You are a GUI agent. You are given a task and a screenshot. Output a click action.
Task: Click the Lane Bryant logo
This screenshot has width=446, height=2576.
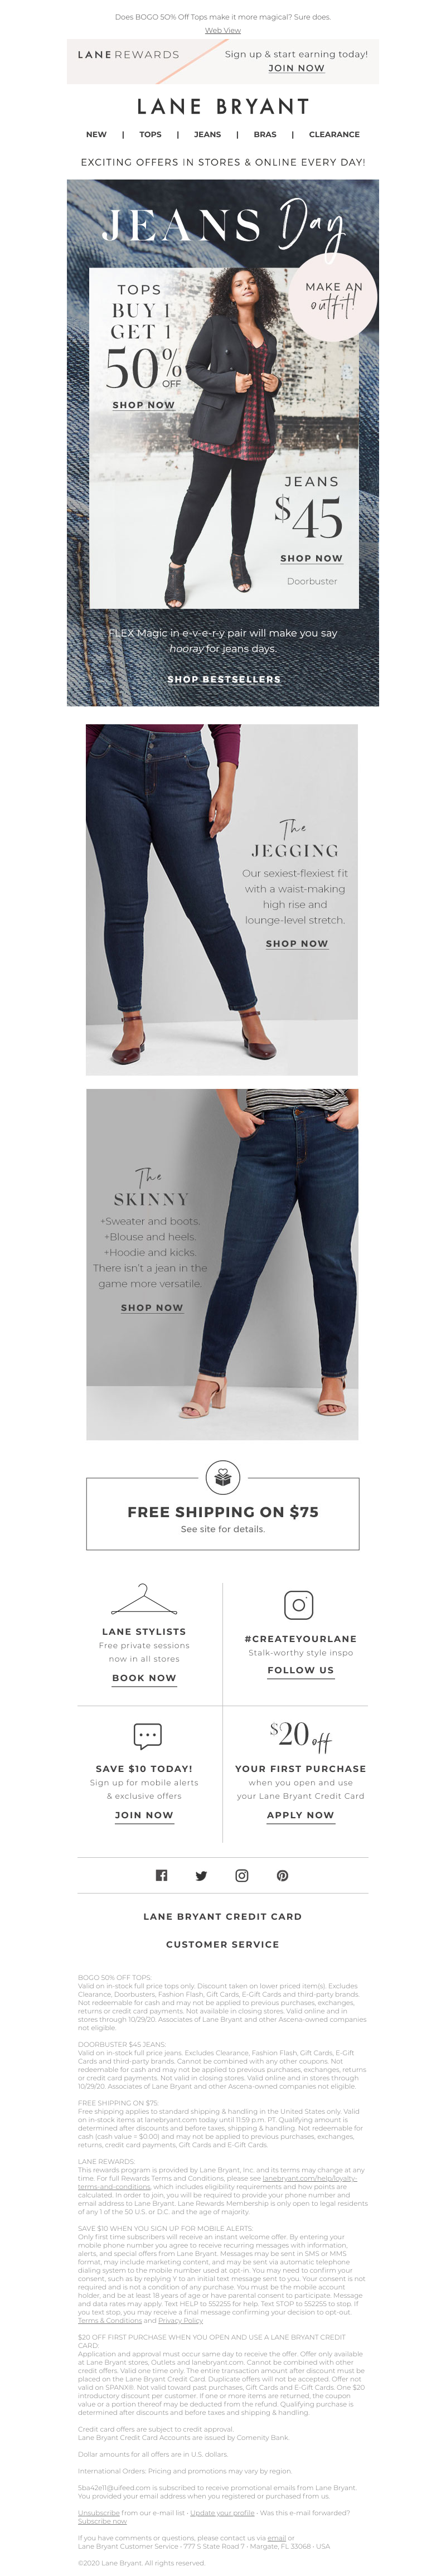(x=223, y=106)
